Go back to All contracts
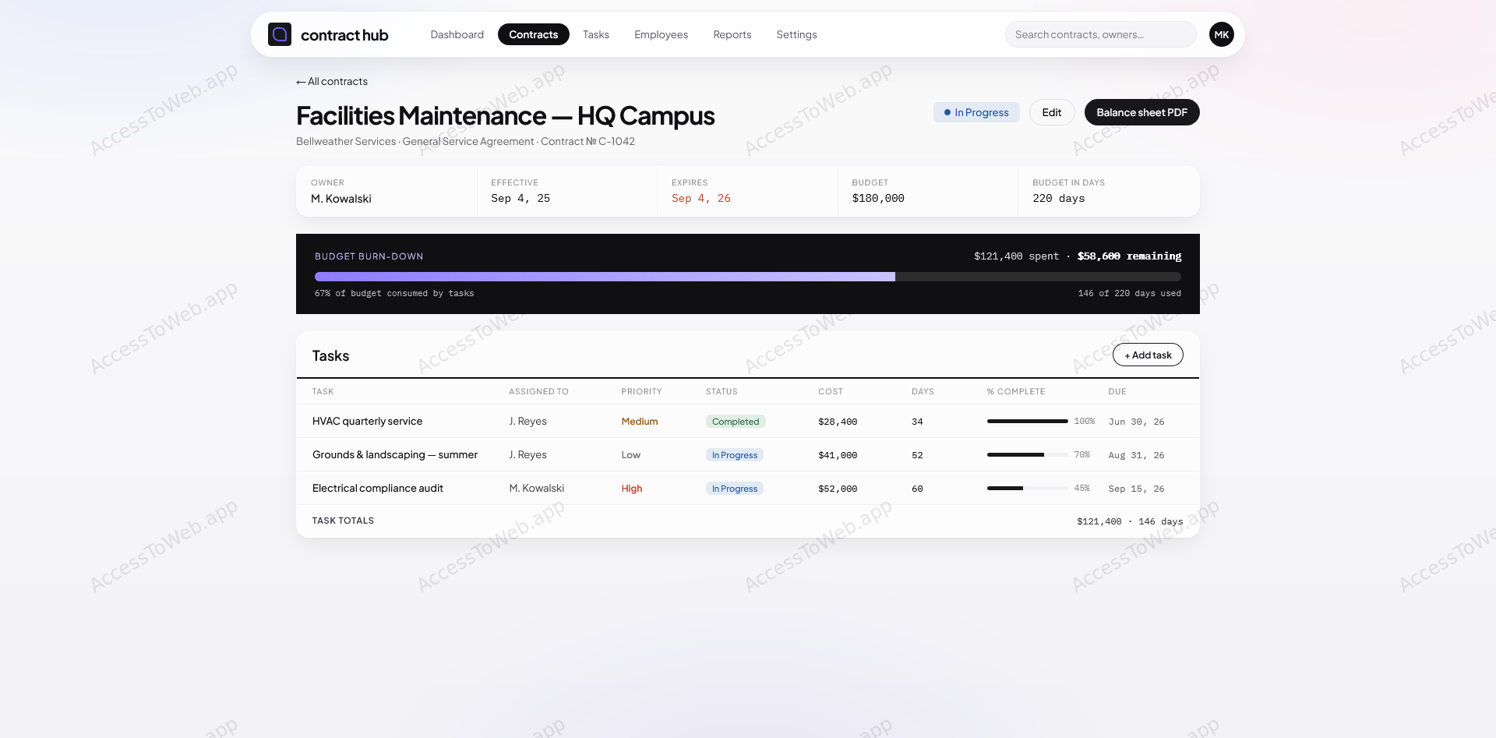Screen dimensions: 1496x738 pyautogui.click(x=332, y=81)
